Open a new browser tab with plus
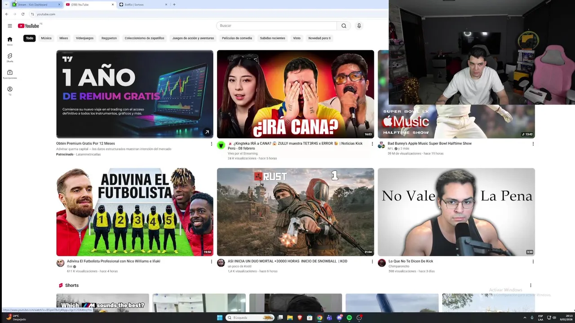This screenshot has height=323, width=575. tap(174, 4)
